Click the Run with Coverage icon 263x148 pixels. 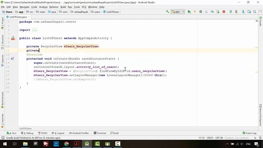pos(206,12)
